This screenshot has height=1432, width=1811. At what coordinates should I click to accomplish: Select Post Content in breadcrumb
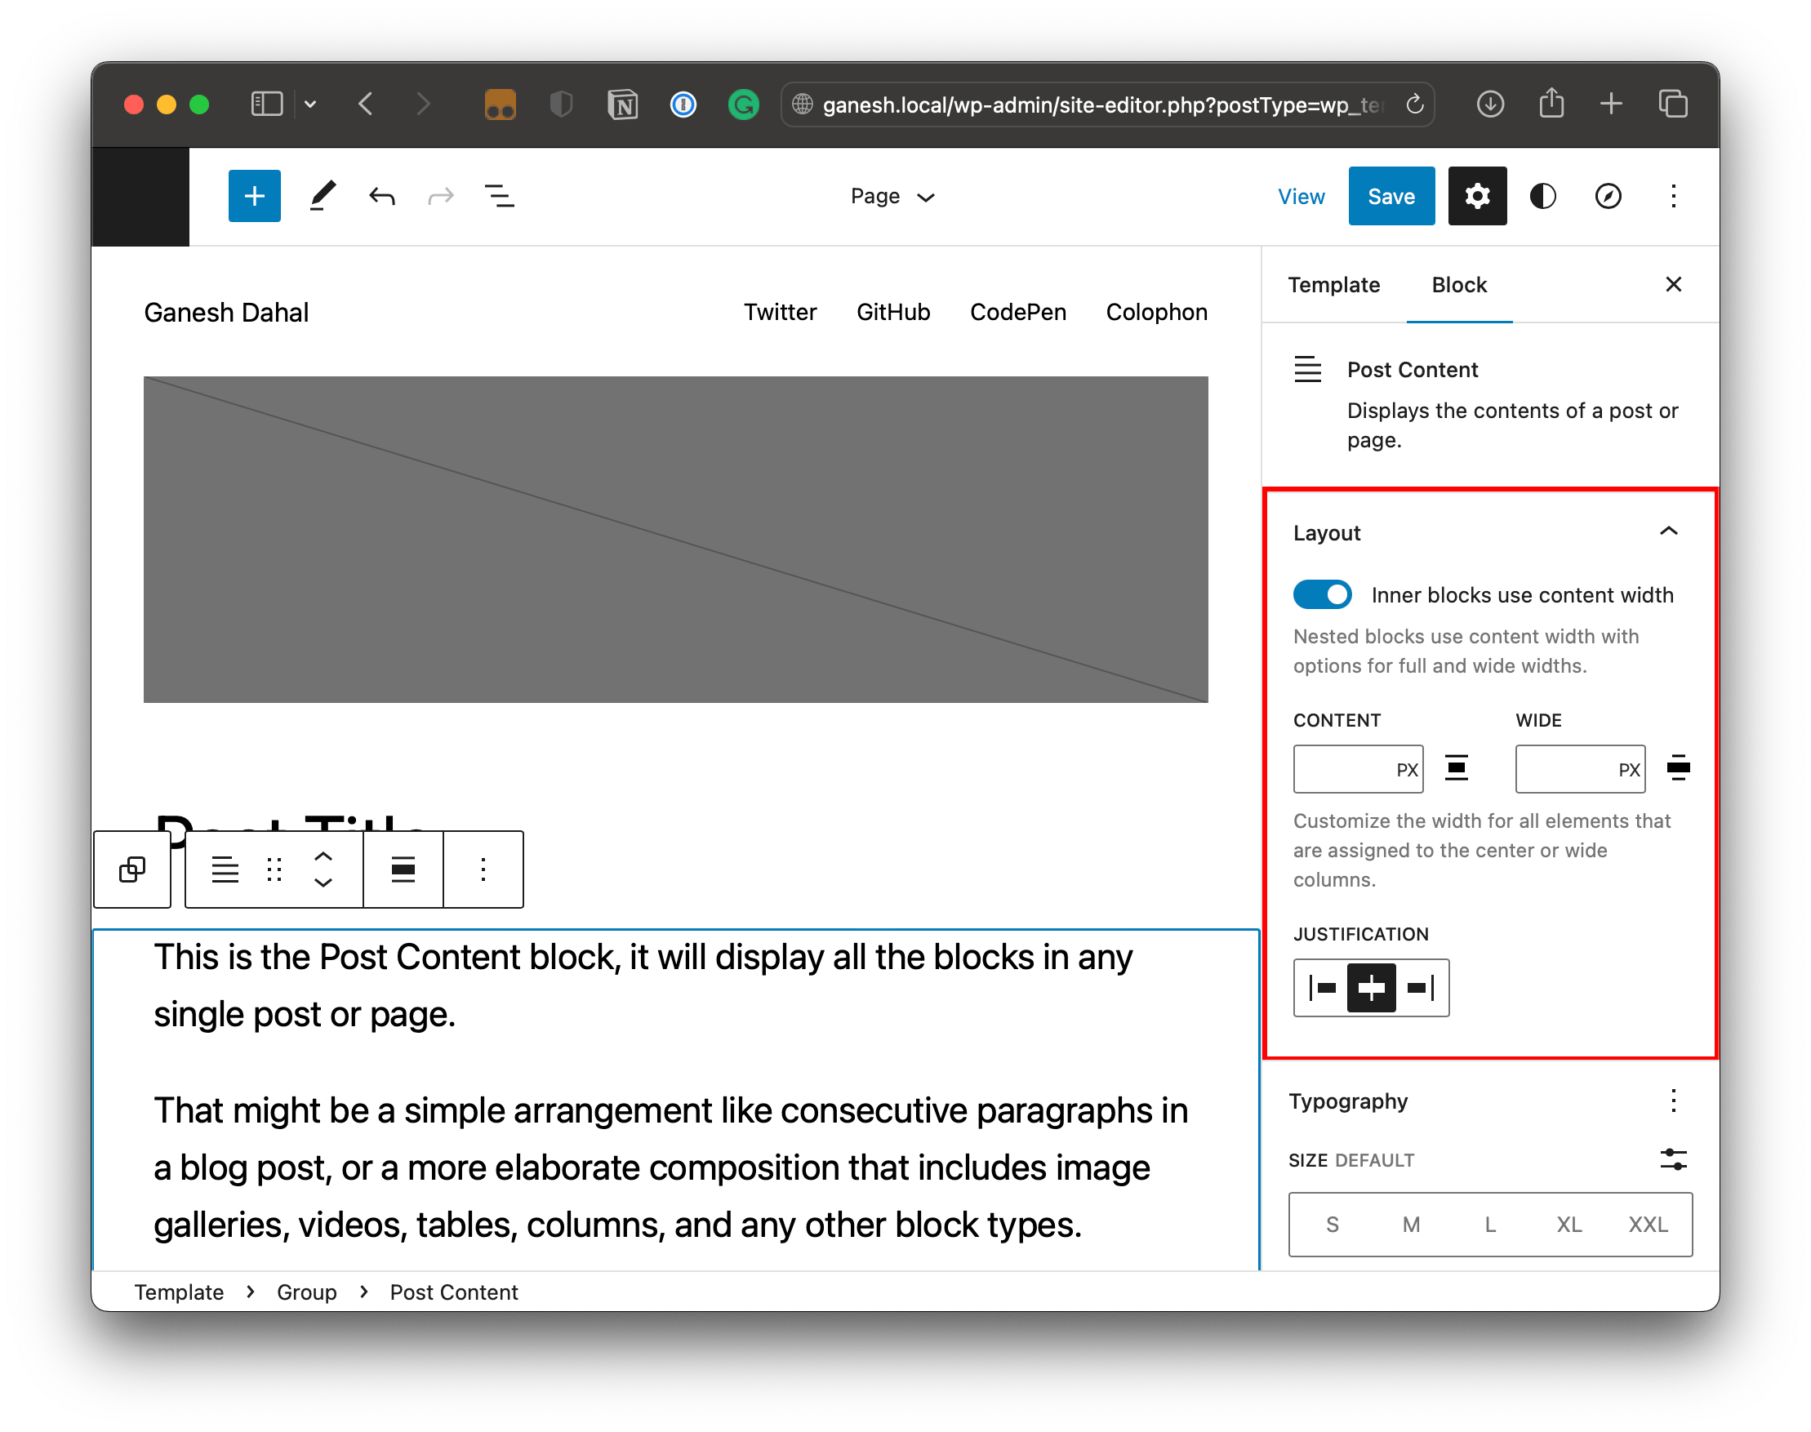pos(454,1292)
